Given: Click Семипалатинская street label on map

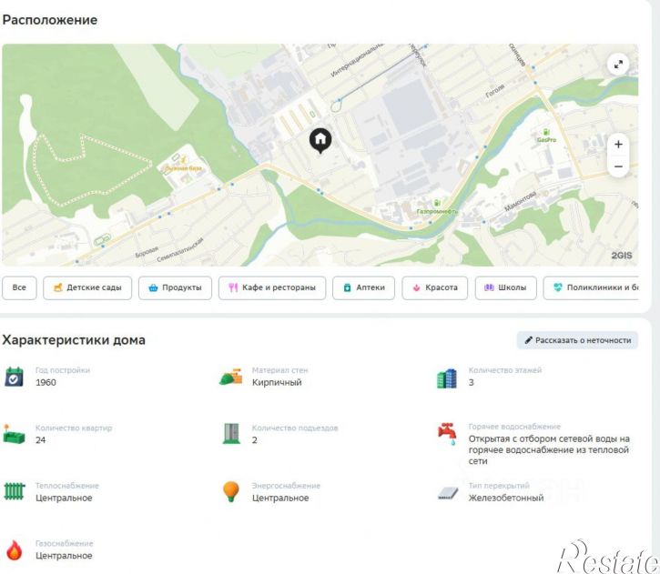Looking at the screenshot, I should click(x=180, y=249).
